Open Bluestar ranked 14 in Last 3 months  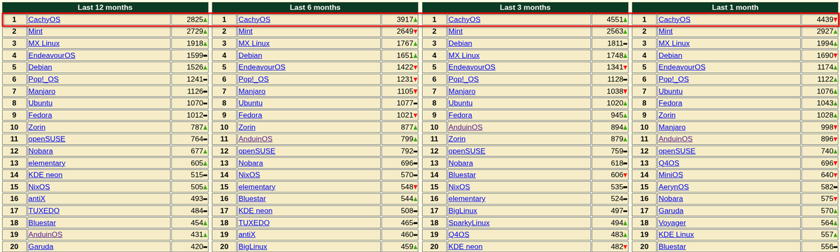[x=462, y=174]
